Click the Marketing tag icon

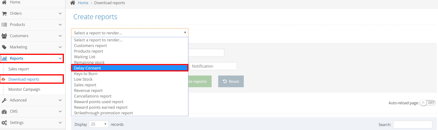[x=4, y=47]
